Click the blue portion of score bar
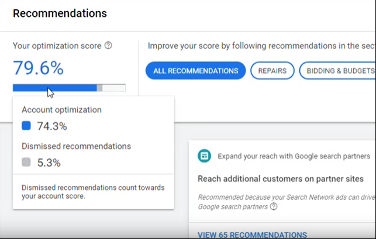This screenshot has height=239, width=376. pos(54,88)
